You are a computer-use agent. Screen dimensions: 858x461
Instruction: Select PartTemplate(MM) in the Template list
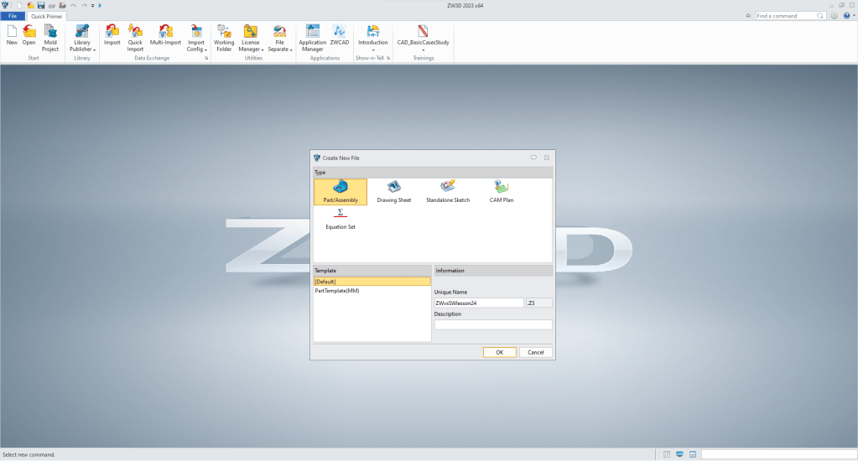coord(337,291)
